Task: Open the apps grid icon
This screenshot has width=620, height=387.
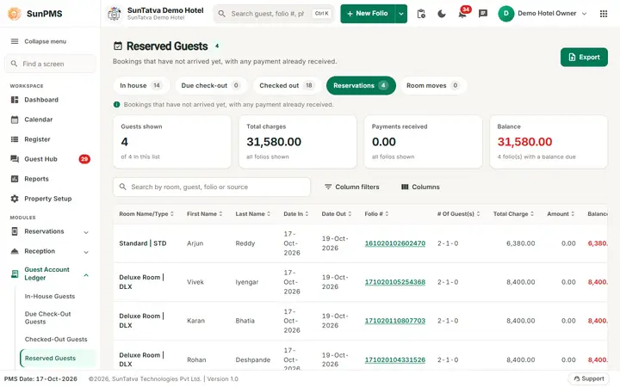Action: coord(604,14)
